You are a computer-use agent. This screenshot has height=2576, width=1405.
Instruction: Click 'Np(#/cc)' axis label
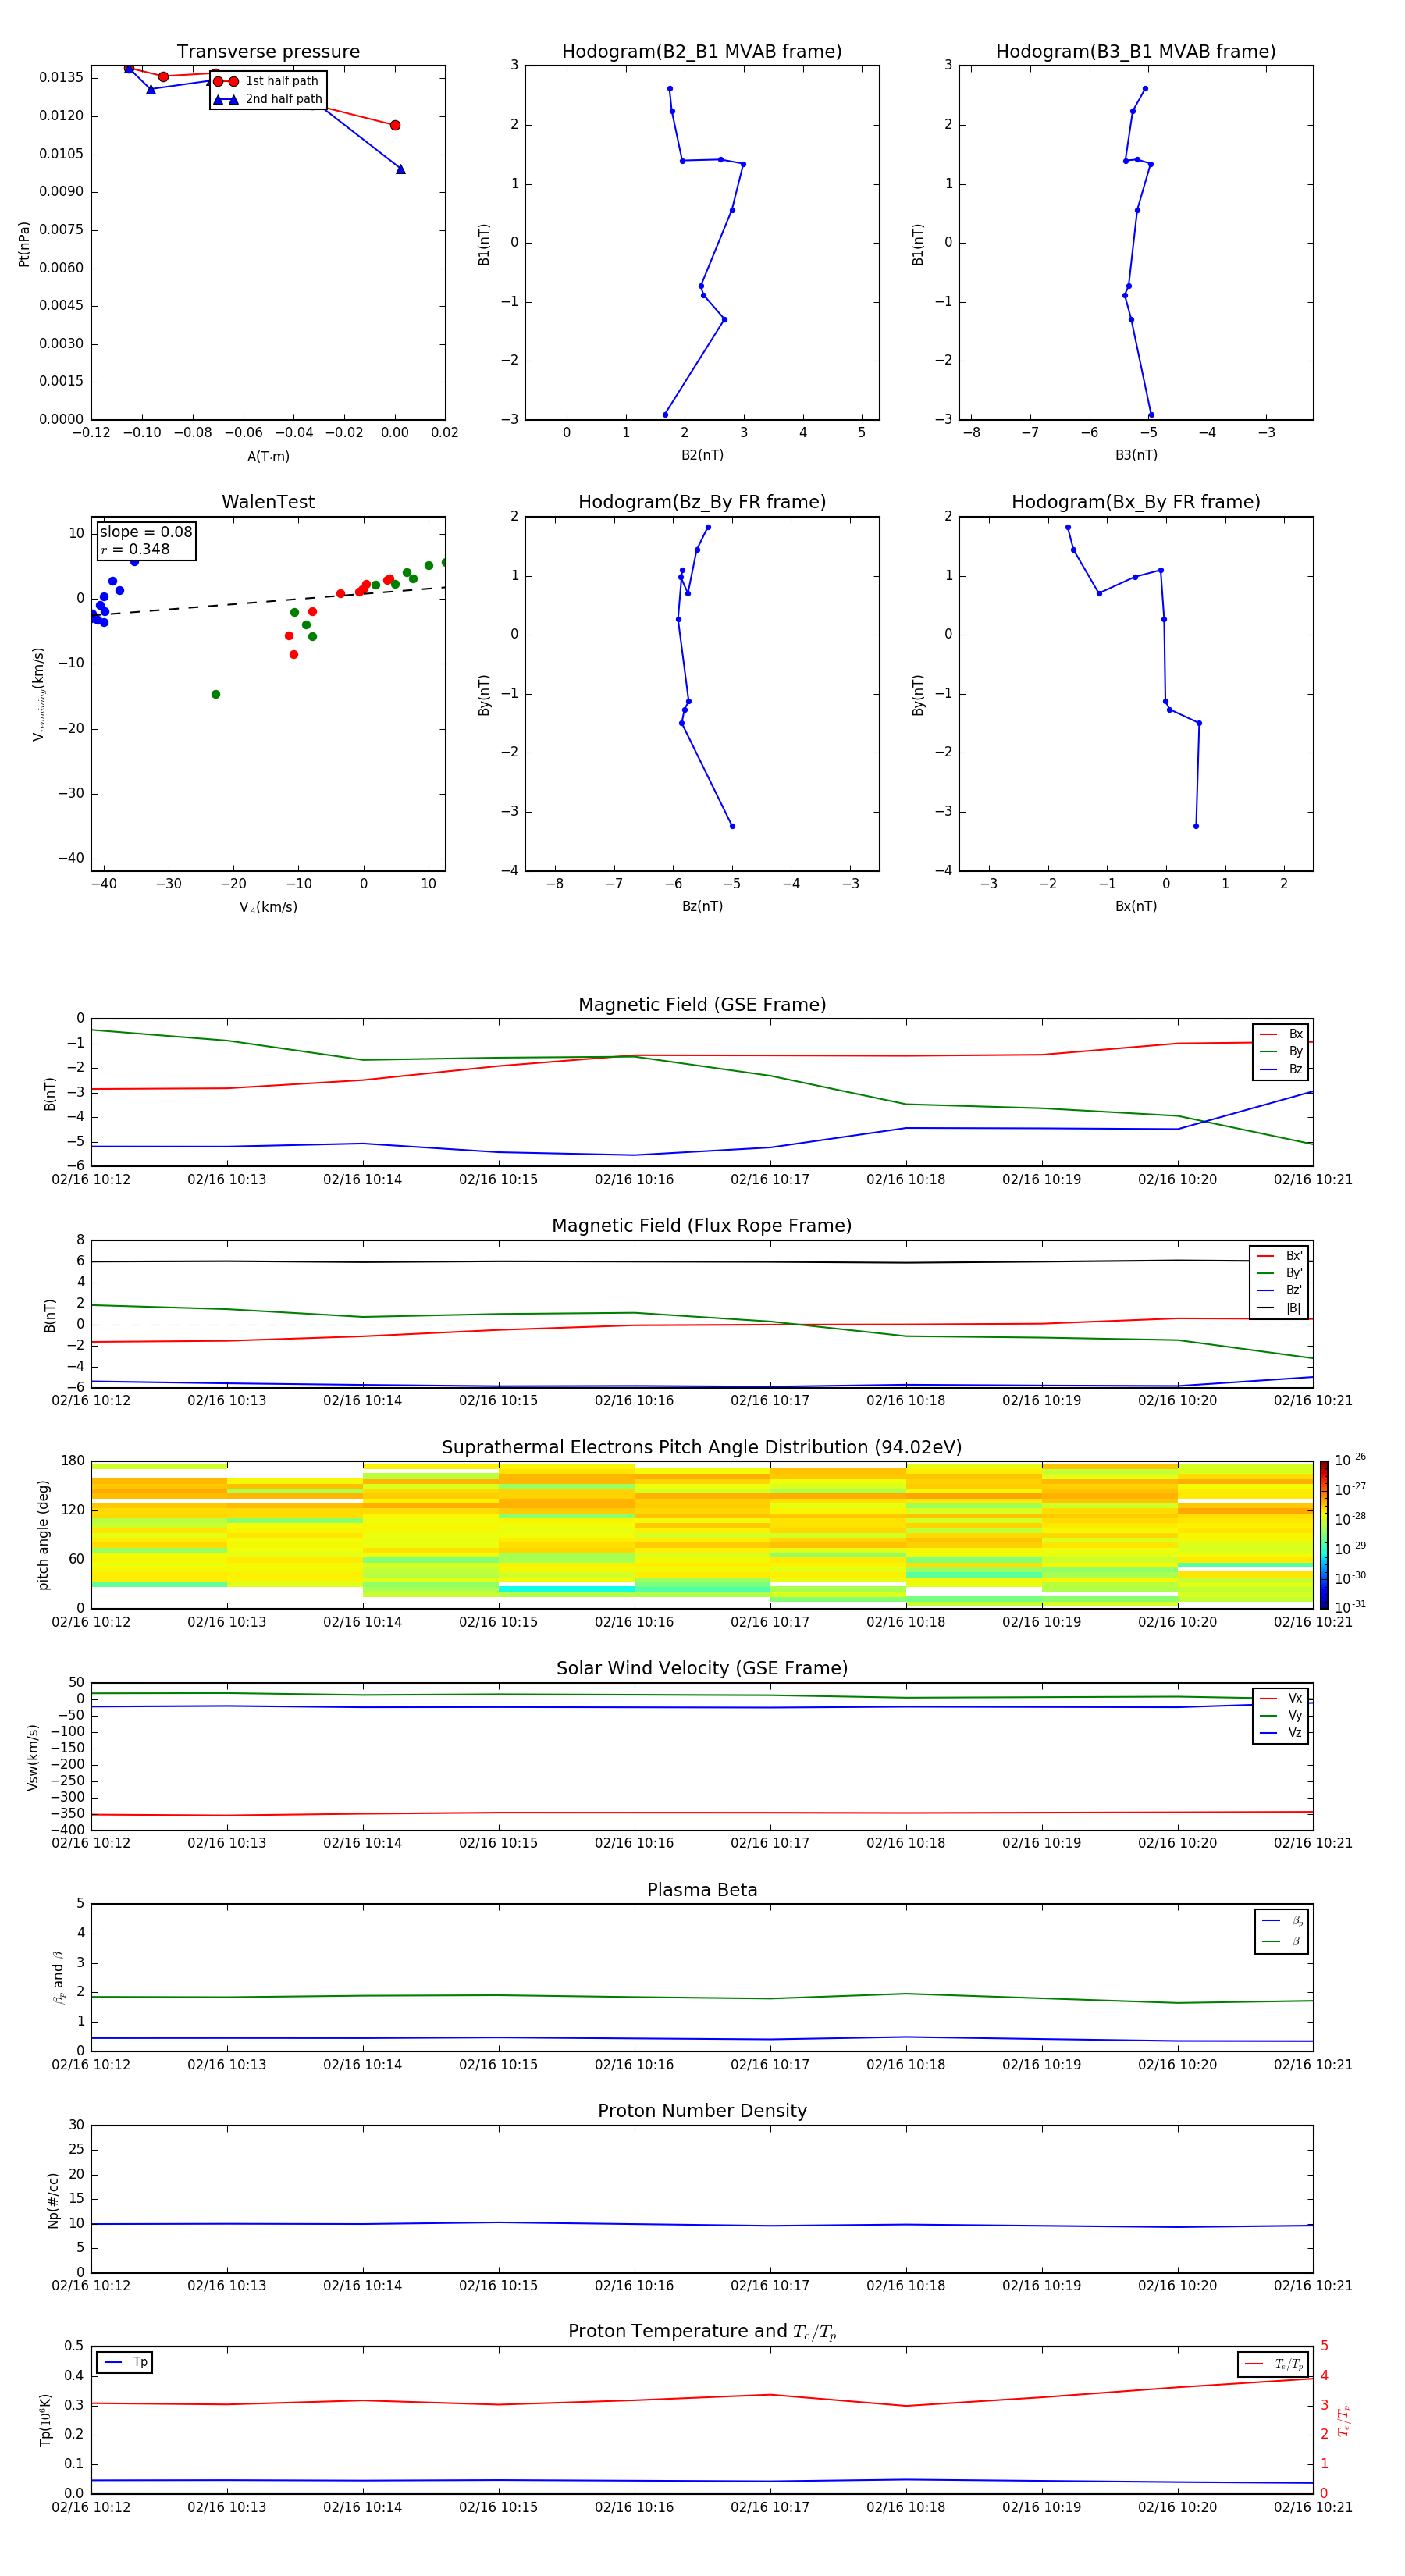click(x=53, y=2200)
